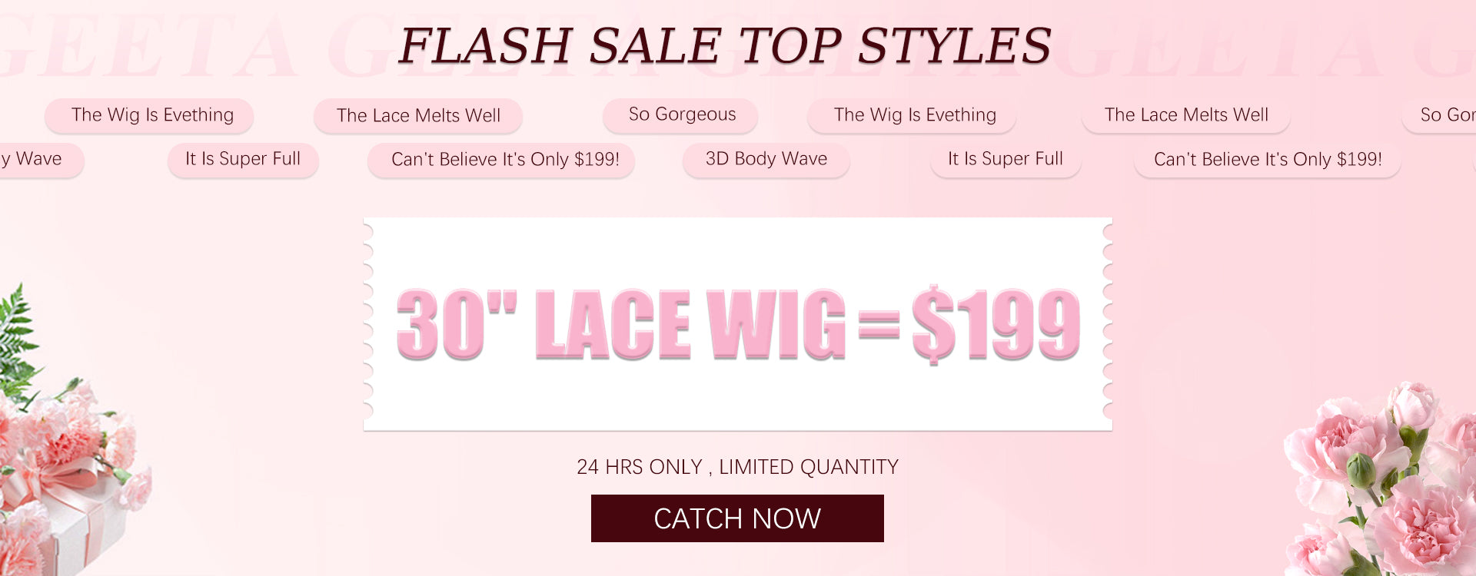Click the 30" LACE WIG text on coupon

[621, 323]
